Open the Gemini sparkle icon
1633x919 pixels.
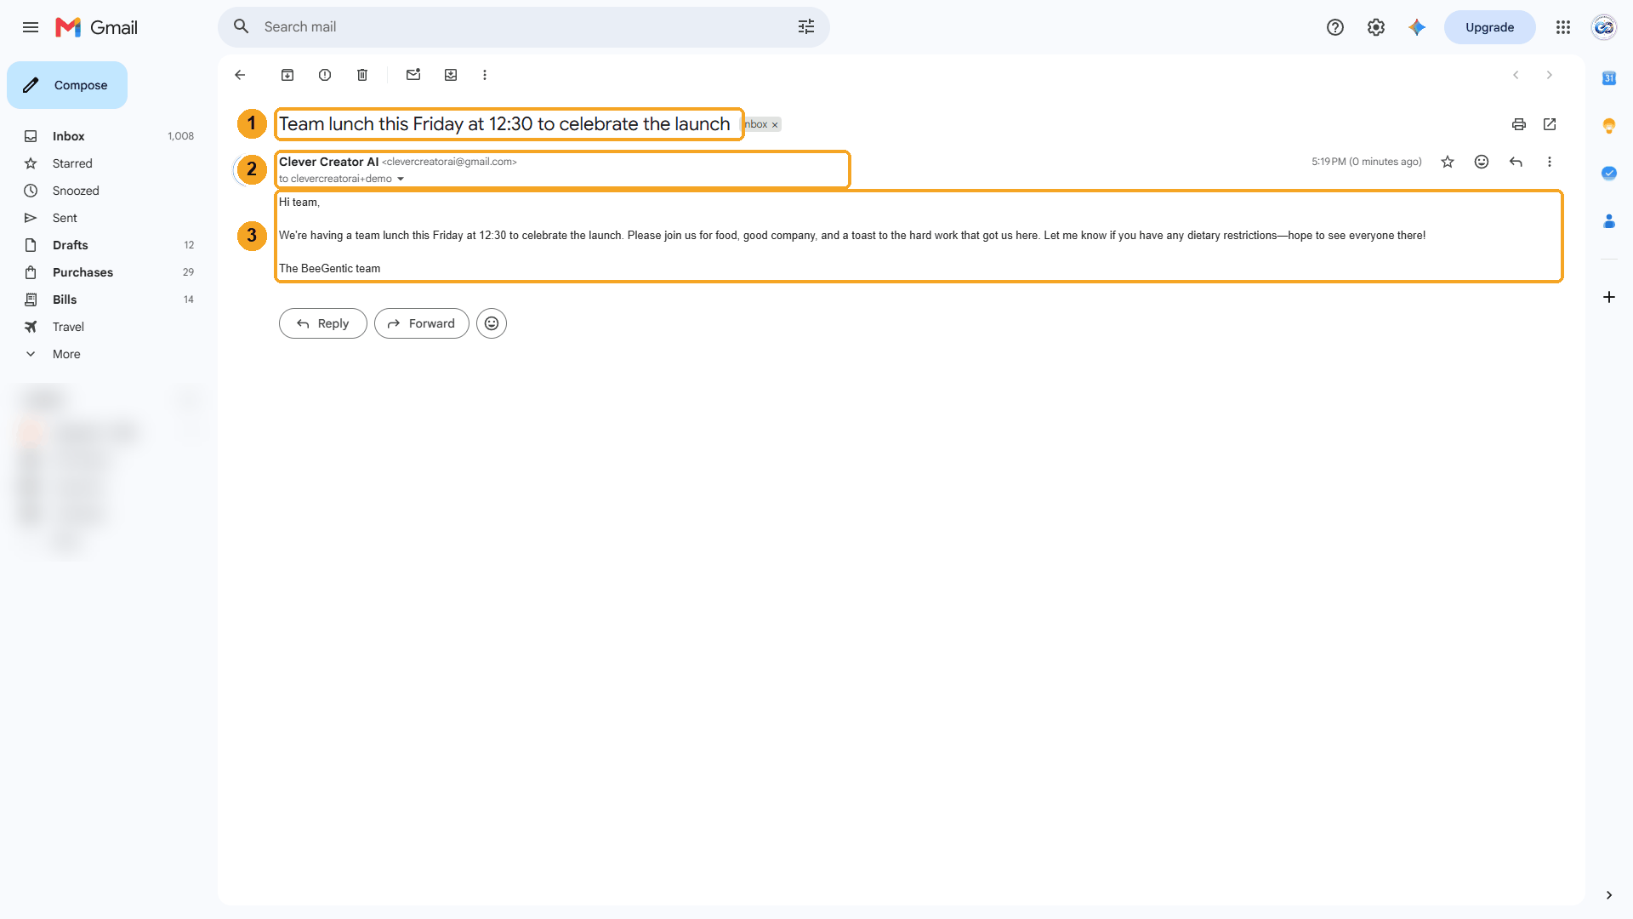tap(1417, 27)
